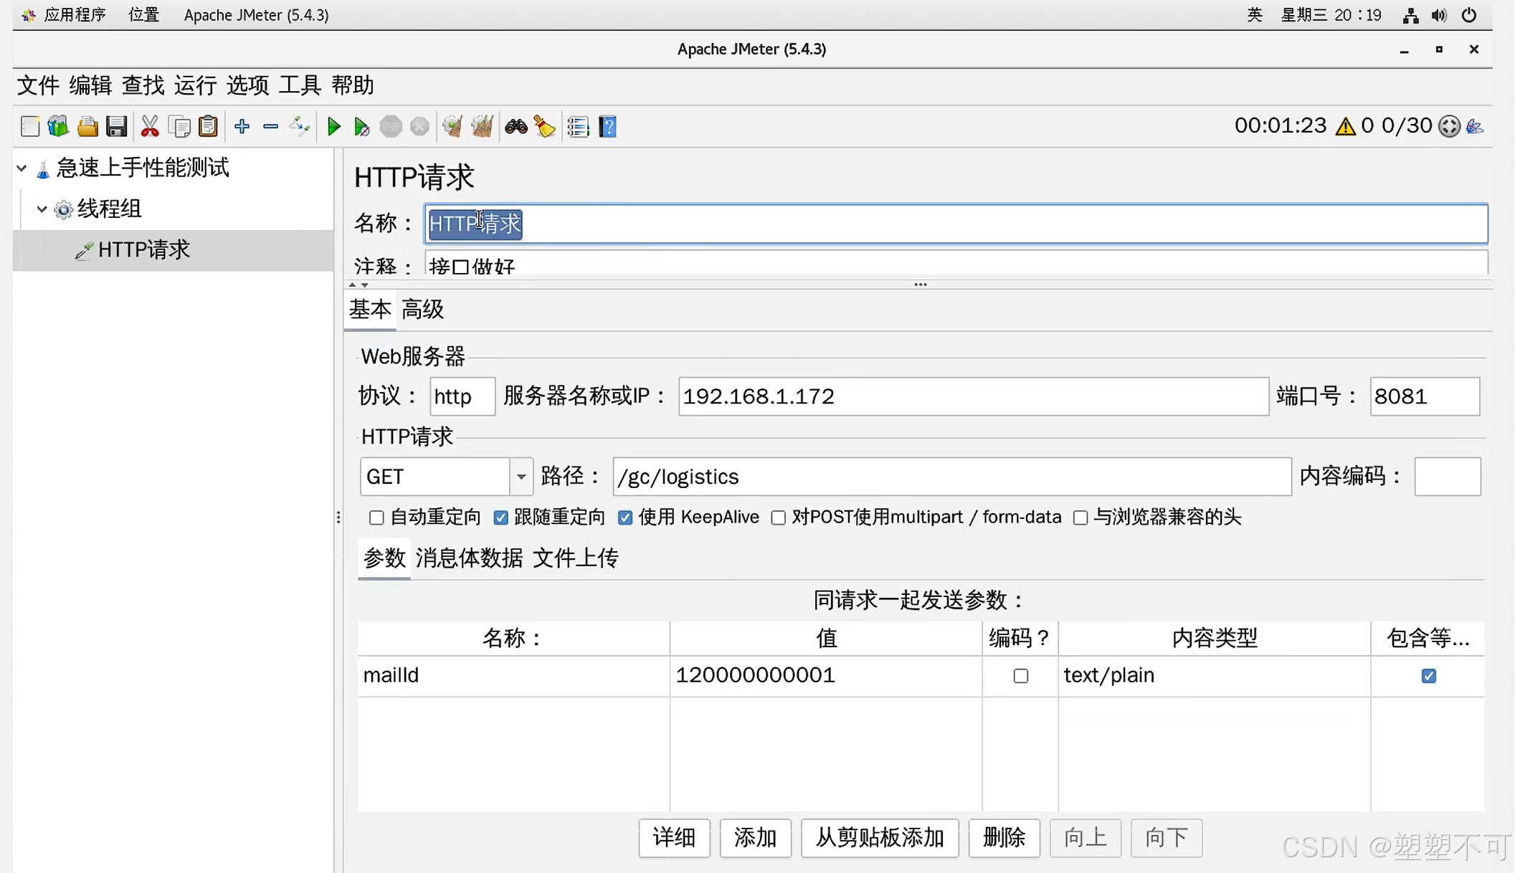Open the 运行 menu
Screen dimensions: 1515x873
(x=195, y=85)
